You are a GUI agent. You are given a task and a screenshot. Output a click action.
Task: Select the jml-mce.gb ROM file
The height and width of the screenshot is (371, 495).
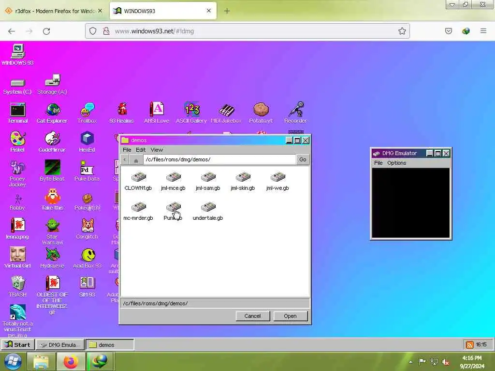173,182
